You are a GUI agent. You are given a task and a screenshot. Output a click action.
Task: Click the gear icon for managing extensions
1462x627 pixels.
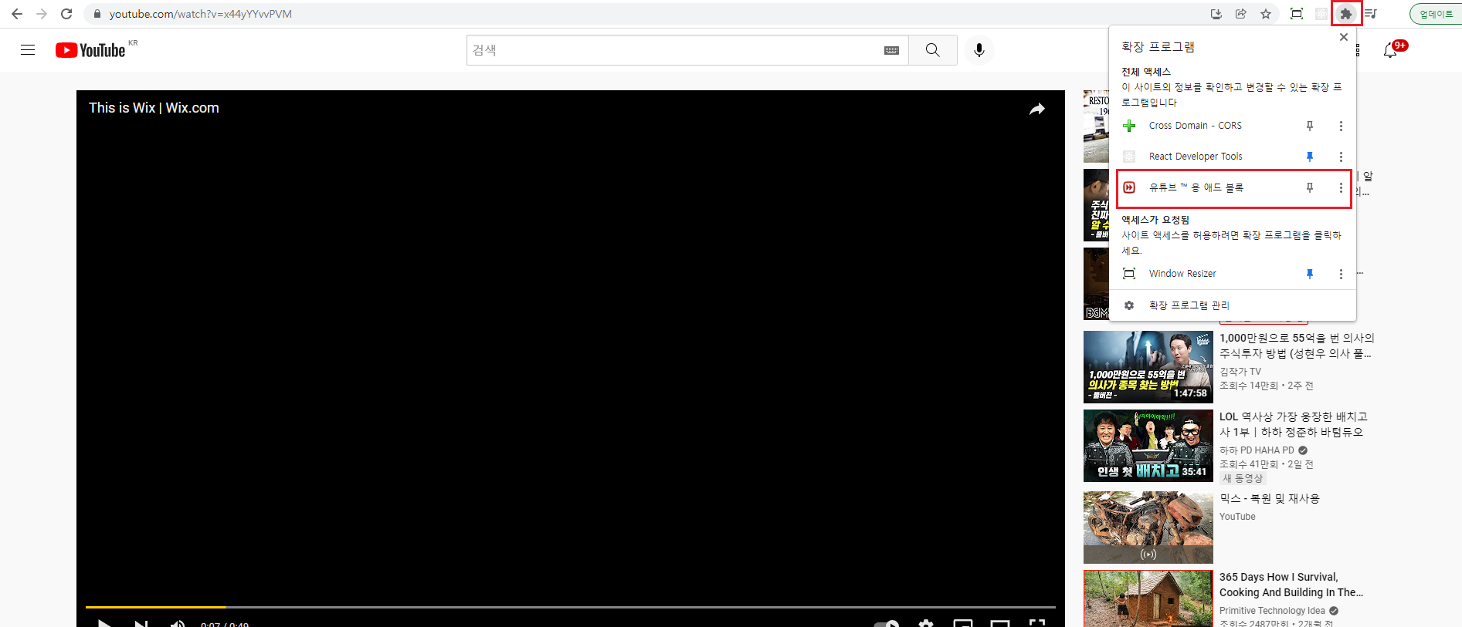tap(1129, 305)
